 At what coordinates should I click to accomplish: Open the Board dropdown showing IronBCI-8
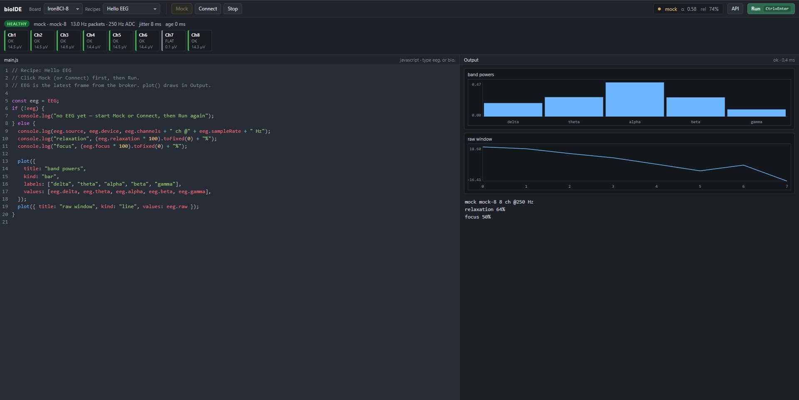[x=63, y=9]
